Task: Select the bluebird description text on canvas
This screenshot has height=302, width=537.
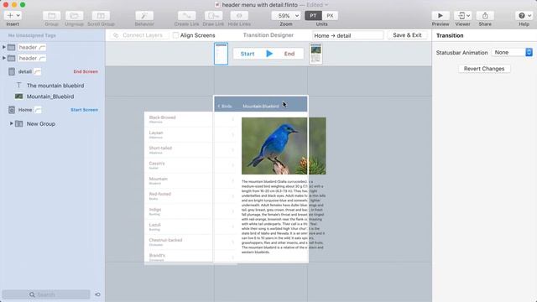Action: tap(284, 216)
